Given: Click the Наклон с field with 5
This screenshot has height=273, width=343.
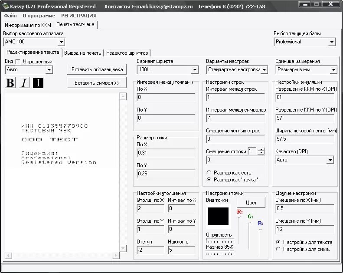Looking at the screenshot, I should pyautogui.click(x=182, y=250).
